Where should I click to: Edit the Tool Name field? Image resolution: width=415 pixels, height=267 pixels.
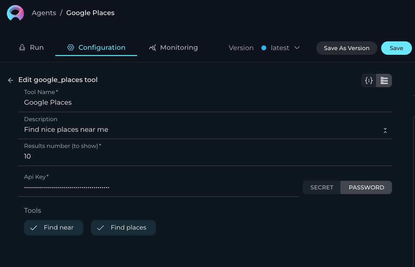tap(205, 102)
